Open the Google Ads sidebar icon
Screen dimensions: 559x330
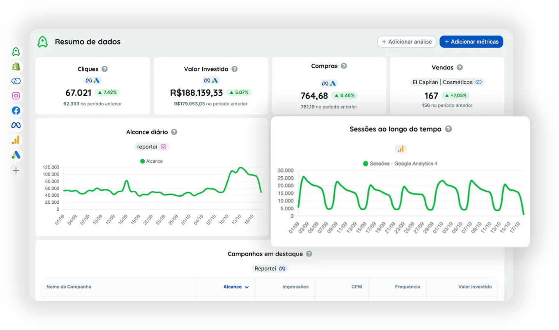(x=16, y=155)
